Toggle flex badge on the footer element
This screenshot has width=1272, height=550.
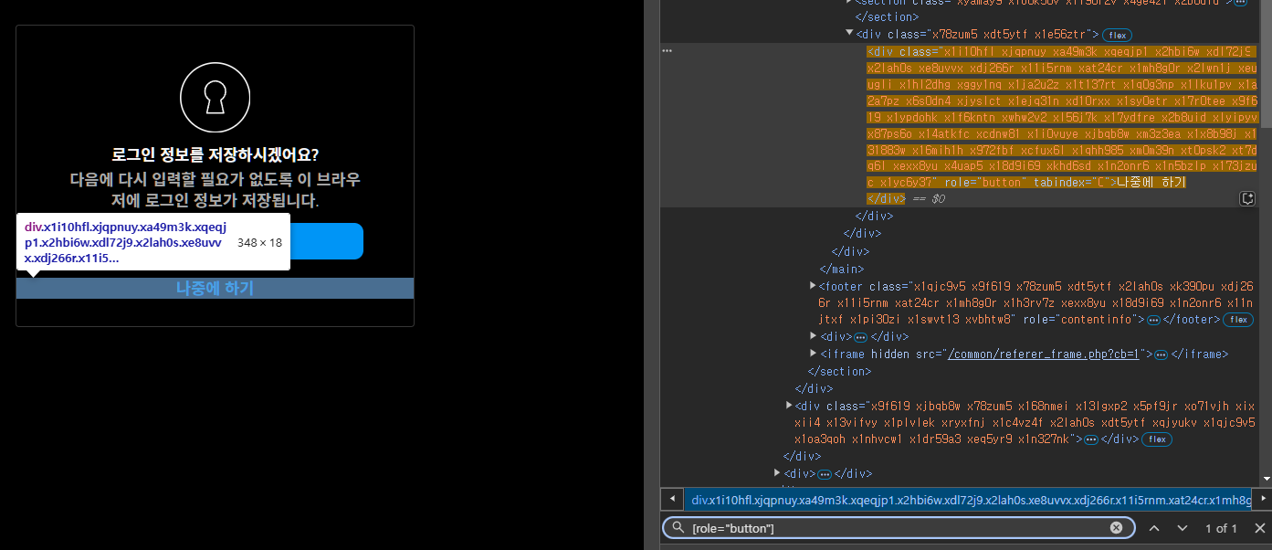click(x=1237, y=320)
